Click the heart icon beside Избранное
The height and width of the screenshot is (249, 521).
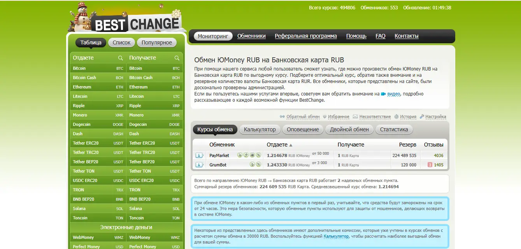325,117
